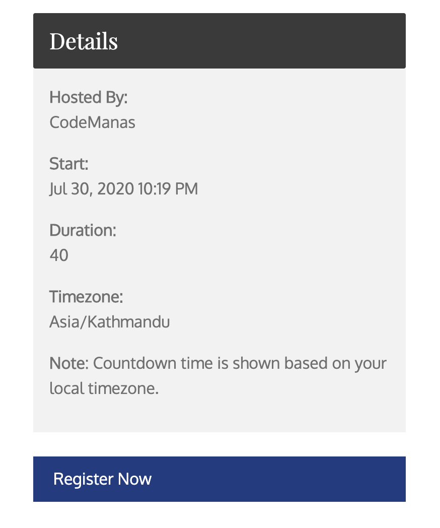
Task: Click the Timezone label
Action: click(86, 297)
